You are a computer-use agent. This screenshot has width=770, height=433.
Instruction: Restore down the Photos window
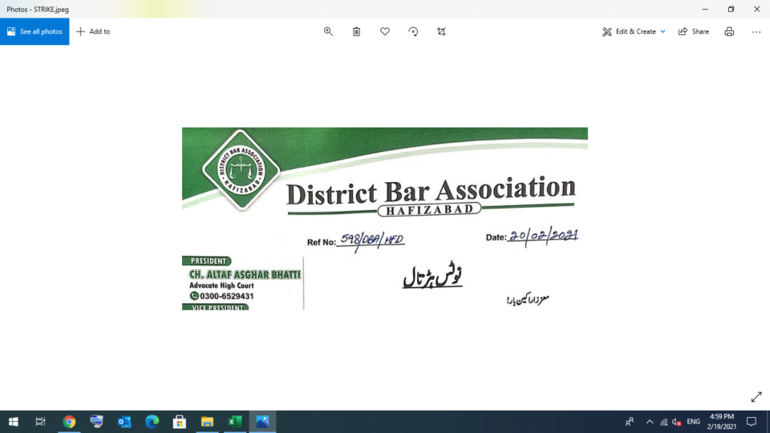(731, 9)
